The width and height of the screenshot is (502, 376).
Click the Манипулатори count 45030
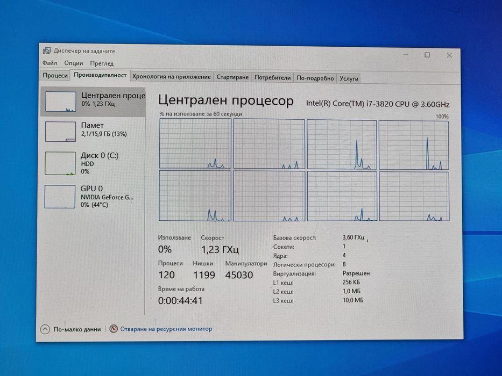tap(239, 275)
